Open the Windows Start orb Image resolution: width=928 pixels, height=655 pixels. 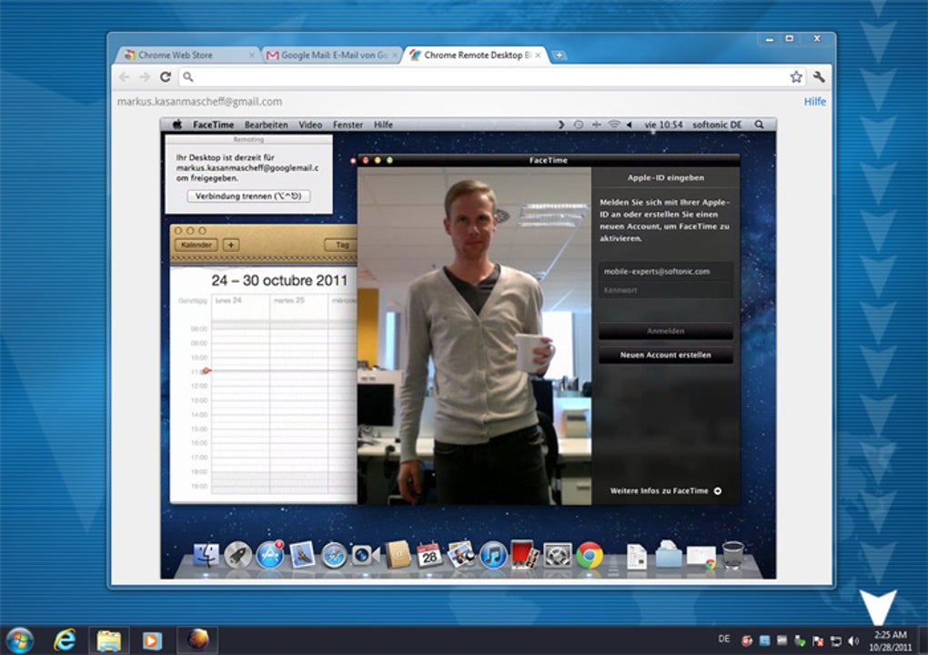coord(20,640)
